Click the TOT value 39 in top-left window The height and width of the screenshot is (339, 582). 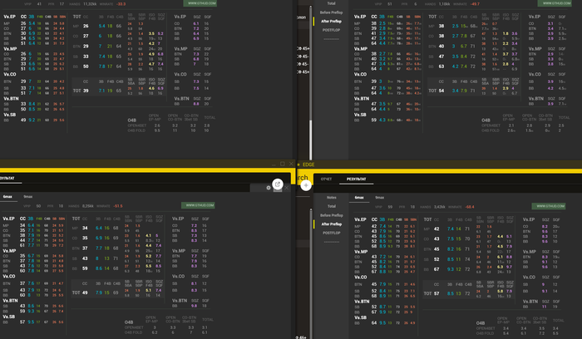click(86, 91)
